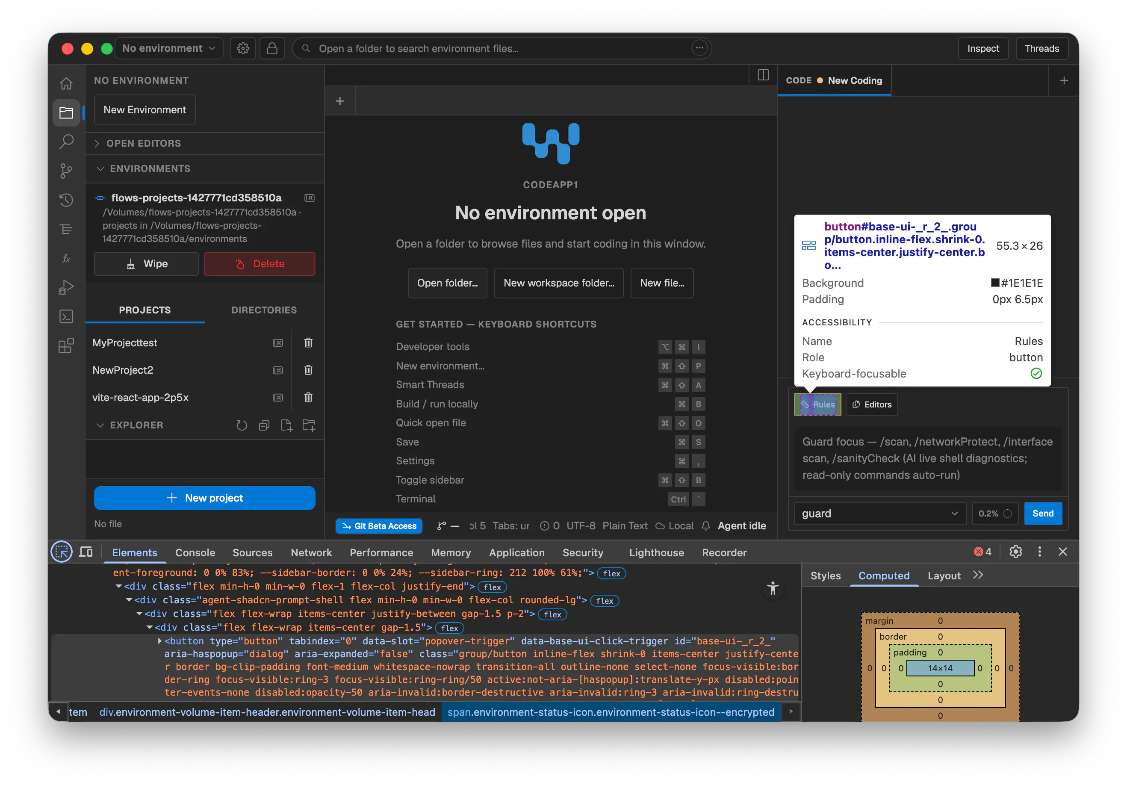
Task: Click the rename icon beside NewProject2
Action: pyautogui.click(x=278, y=370)
